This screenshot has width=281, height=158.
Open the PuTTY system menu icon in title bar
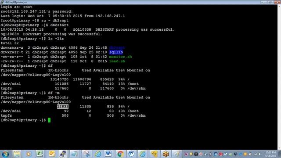2,2
